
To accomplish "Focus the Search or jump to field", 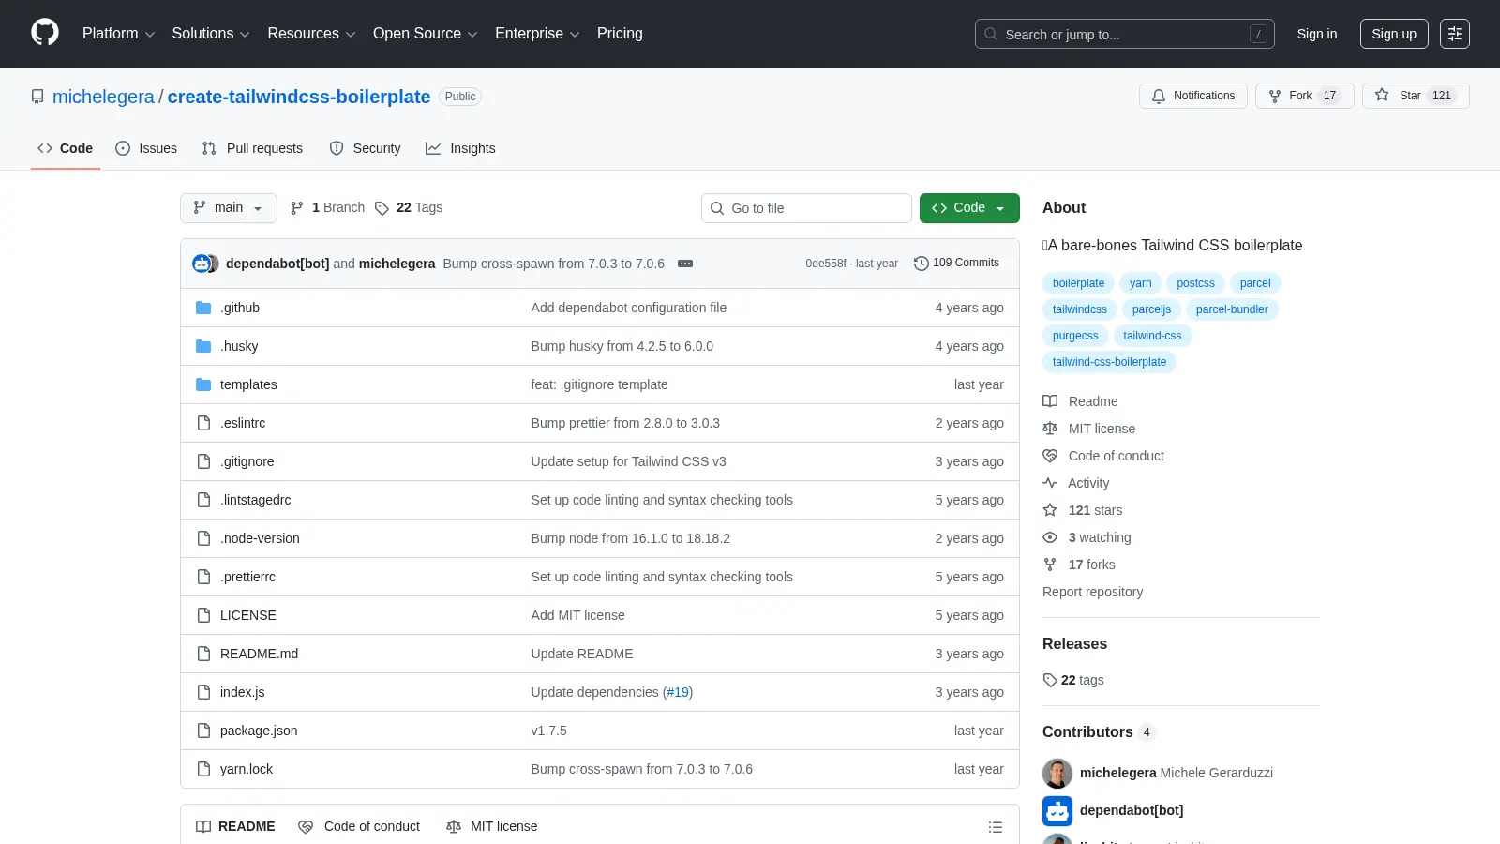I will coord(1124,34).
